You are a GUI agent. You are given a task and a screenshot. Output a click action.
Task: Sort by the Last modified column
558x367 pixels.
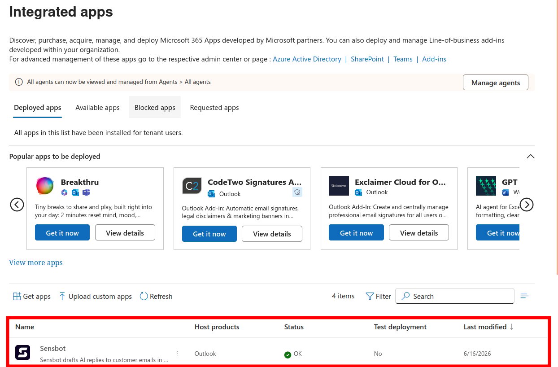tap(488, 327)
